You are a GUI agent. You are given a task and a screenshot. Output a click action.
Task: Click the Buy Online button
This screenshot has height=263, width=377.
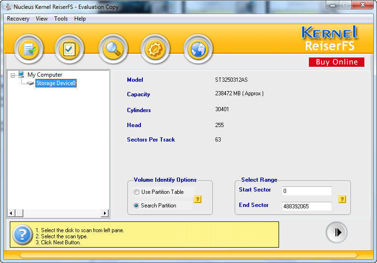336,62
